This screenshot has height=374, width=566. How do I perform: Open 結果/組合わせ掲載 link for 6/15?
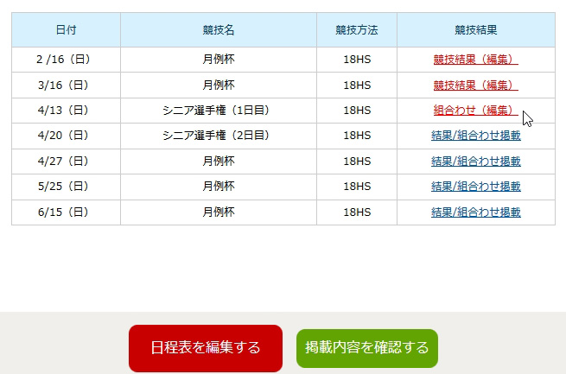[476, 212]
